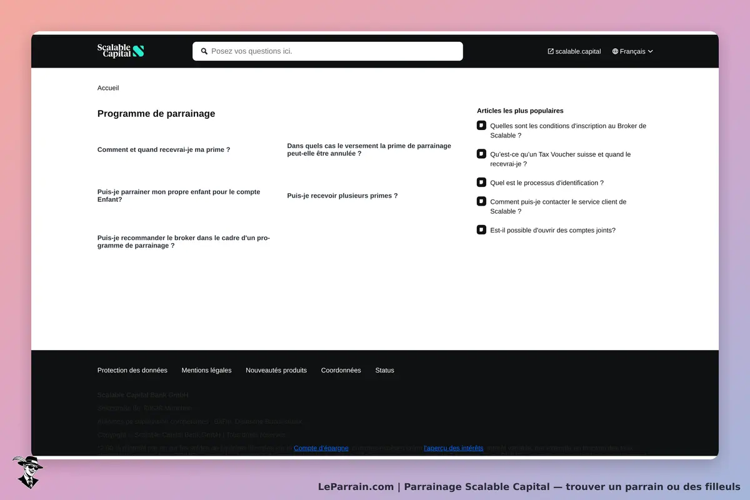Open Protection des données footer link

[x=132, y=371]
